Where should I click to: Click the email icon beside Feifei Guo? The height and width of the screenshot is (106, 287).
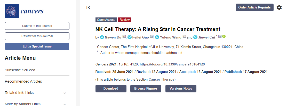click(x=152, y=37)
